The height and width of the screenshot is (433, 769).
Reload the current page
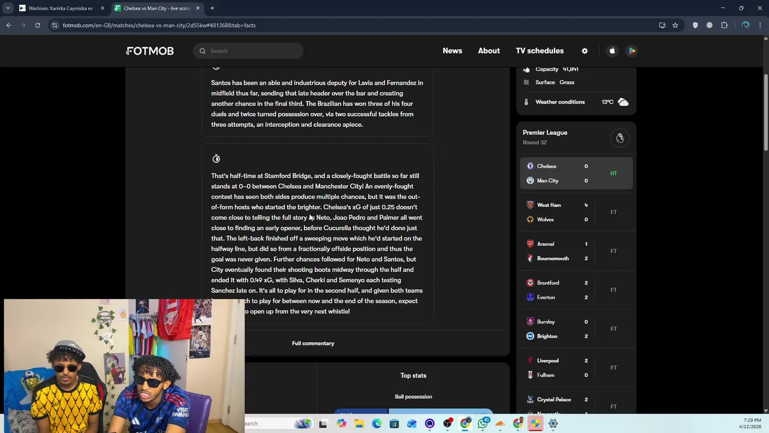pyautogui.click(x=37, y=25)
